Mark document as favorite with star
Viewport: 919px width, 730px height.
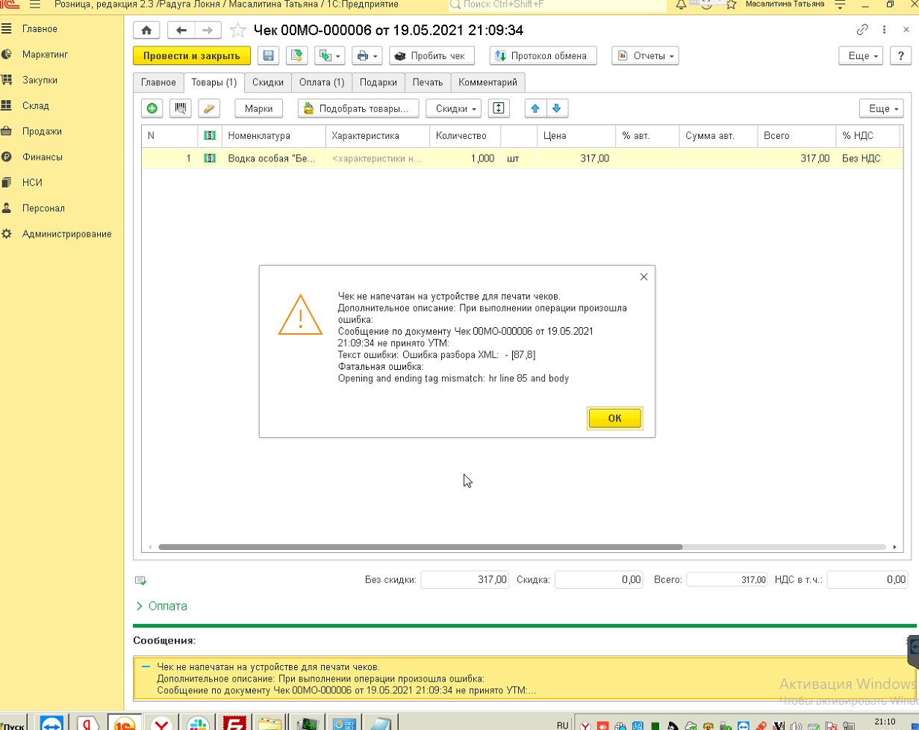(237, 31)
